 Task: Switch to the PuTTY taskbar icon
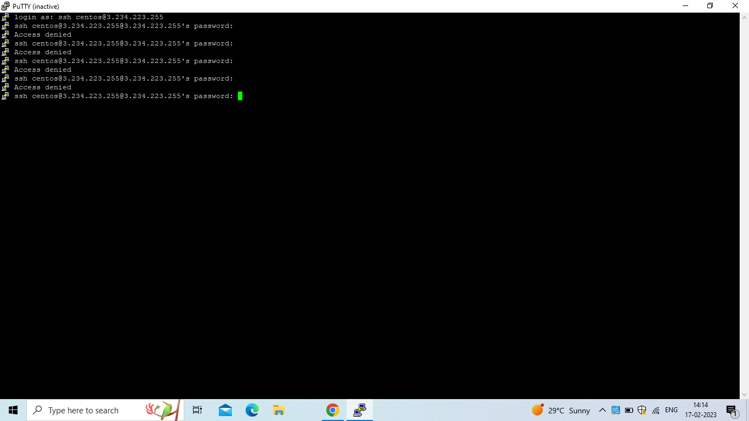click(x=359, y=409)
